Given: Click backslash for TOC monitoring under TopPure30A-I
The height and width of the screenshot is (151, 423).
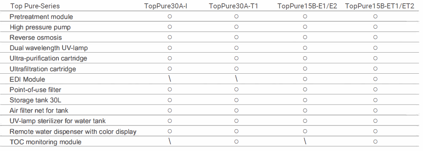Looking at the screenshot, I should [x=170, y=142].
